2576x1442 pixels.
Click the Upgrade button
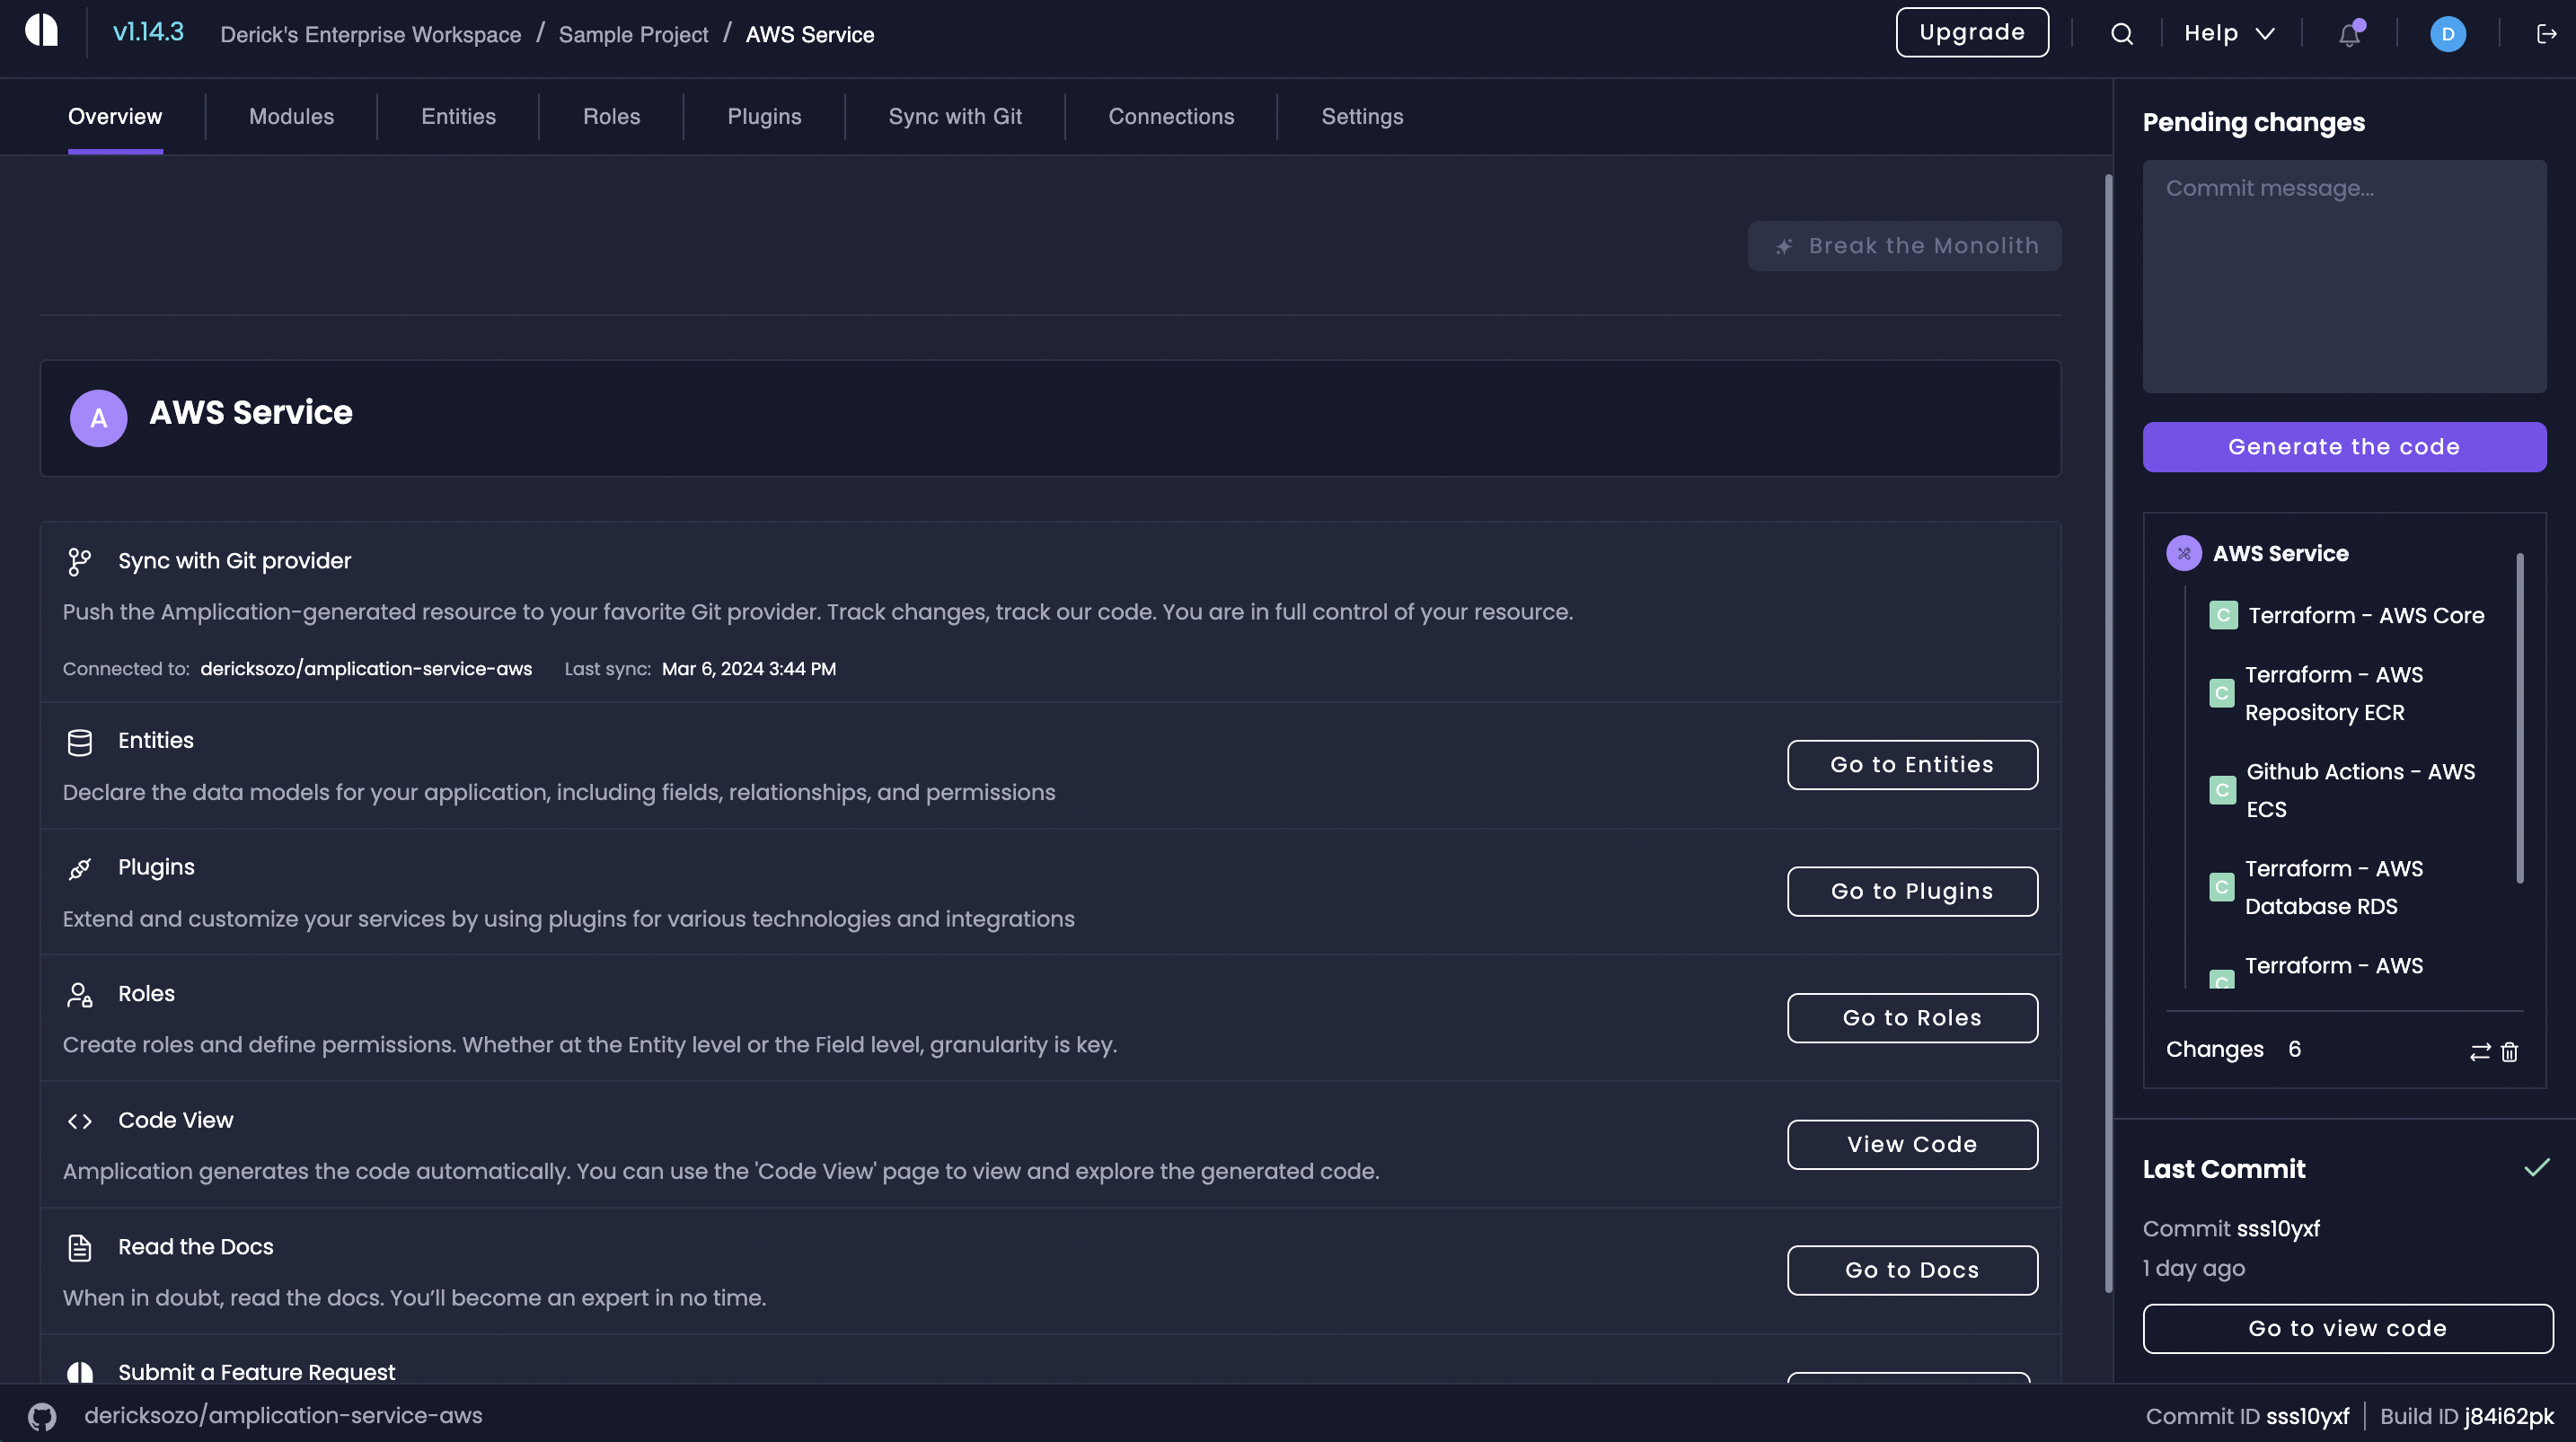[x=1971, y=32]
